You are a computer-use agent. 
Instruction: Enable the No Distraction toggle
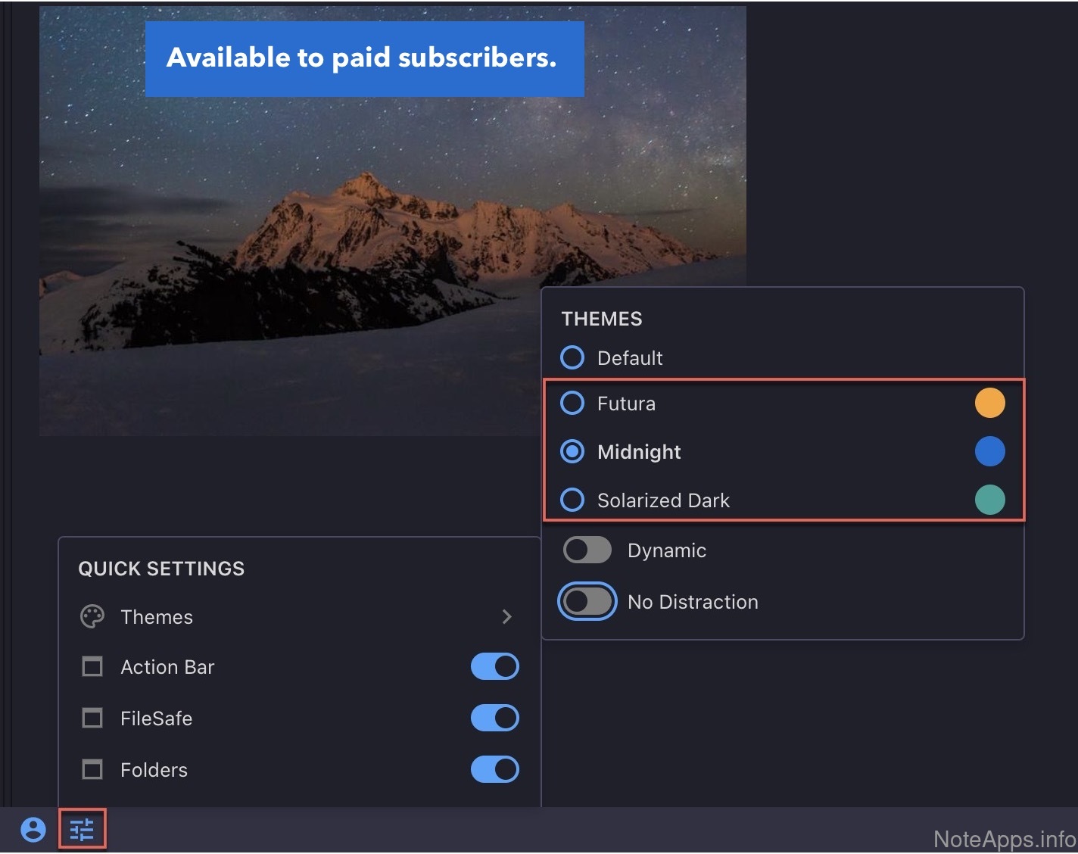[587, 602]
